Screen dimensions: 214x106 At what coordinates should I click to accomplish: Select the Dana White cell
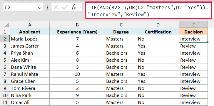click(30, 67)
